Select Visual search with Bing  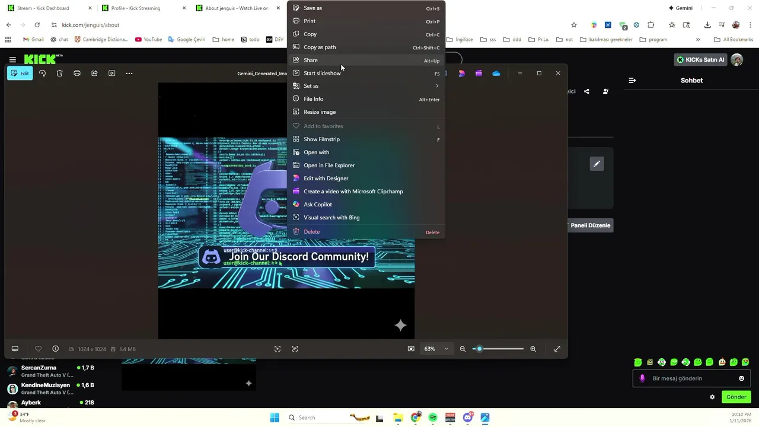coord(366,218)
